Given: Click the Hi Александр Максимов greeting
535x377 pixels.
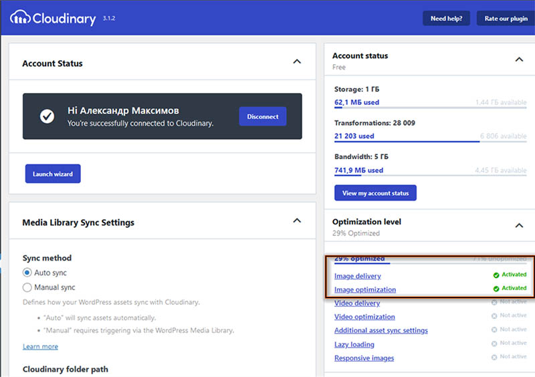Looking at the screenshot, I should pyautogui.click(x=123, y=110).
